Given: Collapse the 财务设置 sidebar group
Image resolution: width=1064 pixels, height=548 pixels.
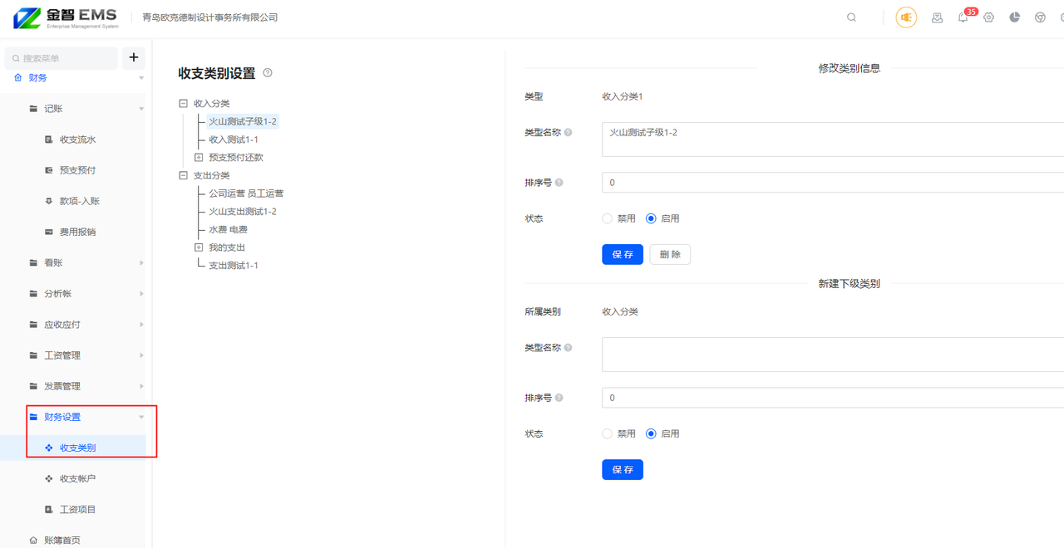Looking at the screenshot, I should (x=141, y=417).
